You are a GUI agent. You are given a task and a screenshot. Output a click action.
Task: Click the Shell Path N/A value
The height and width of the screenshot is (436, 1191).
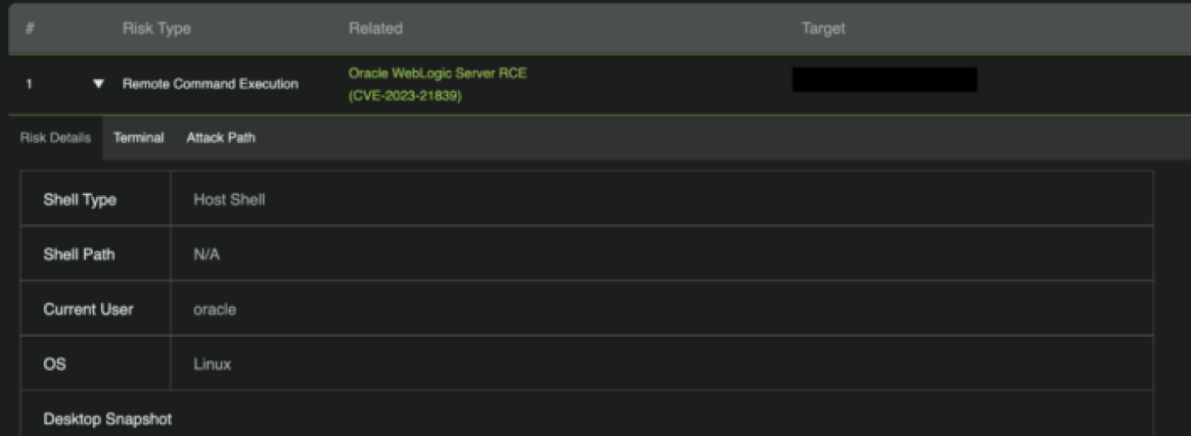tap(207, 255)
